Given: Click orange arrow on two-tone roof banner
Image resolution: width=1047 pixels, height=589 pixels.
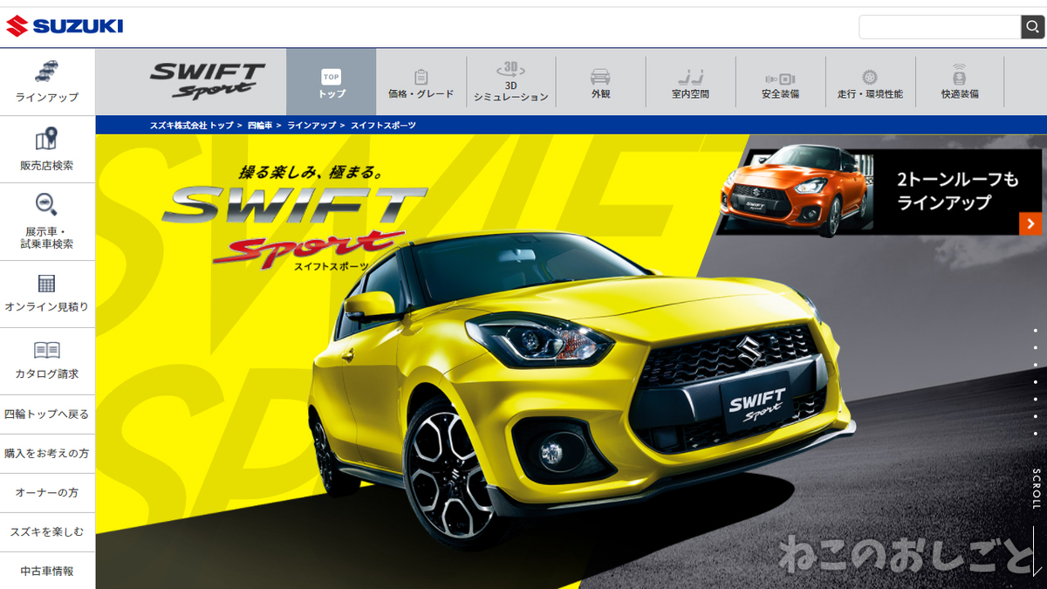Looking at the screenshot, I should click(x=1030, y=223).
